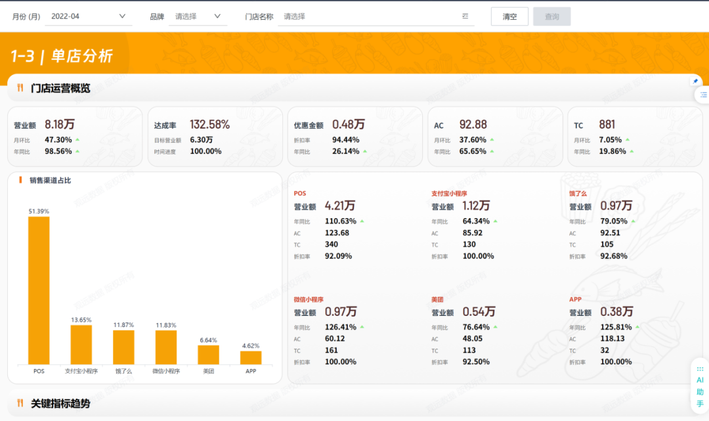
Task: Click the 饿了么 channel heading
Action: point(578,194)
